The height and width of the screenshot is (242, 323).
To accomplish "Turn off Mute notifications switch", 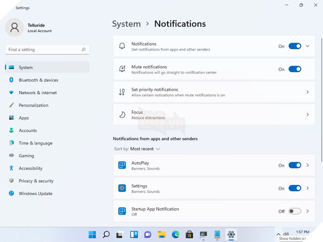I will pos(295,69).
